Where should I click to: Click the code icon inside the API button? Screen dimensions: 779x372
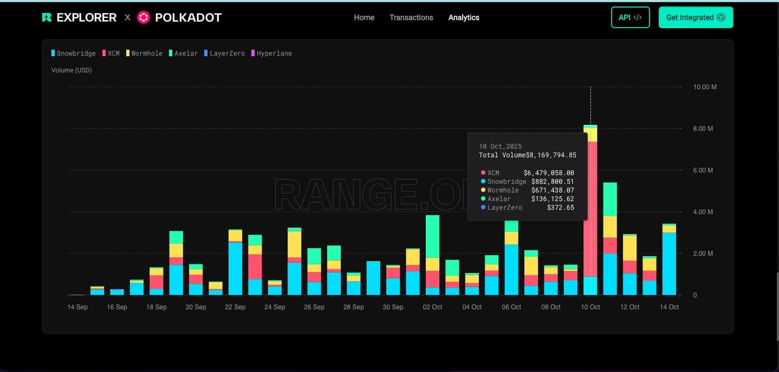[638, 17]
